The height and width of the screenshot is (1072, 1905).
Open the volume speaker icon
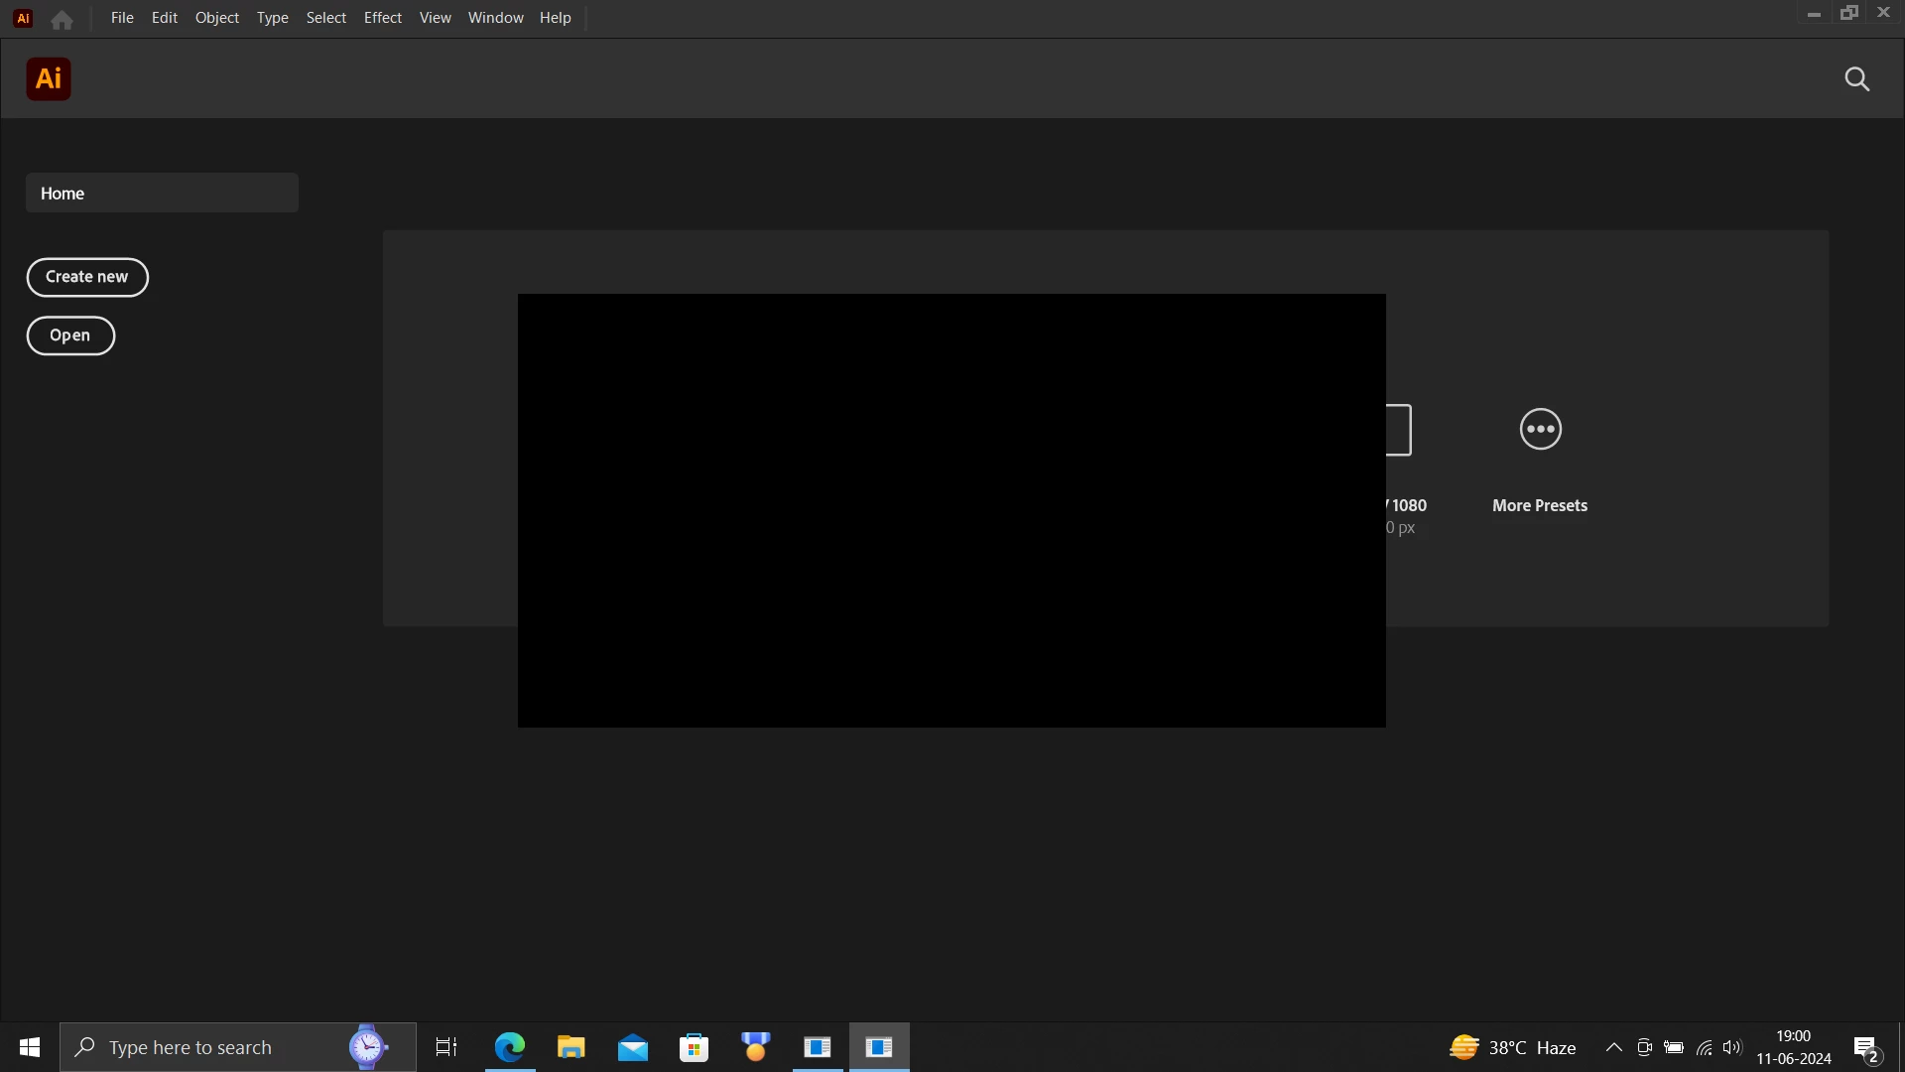click(1732, 1047)
